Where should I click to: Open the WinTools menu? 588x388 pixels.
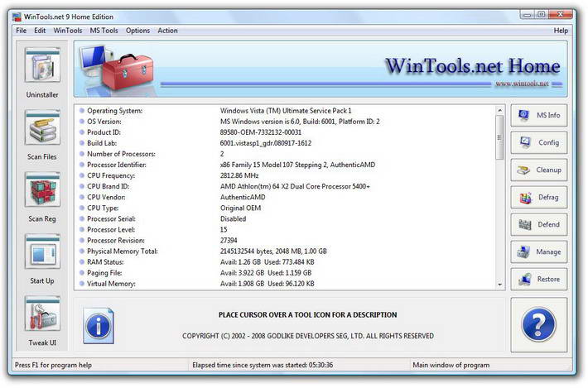tap(68, 31)
